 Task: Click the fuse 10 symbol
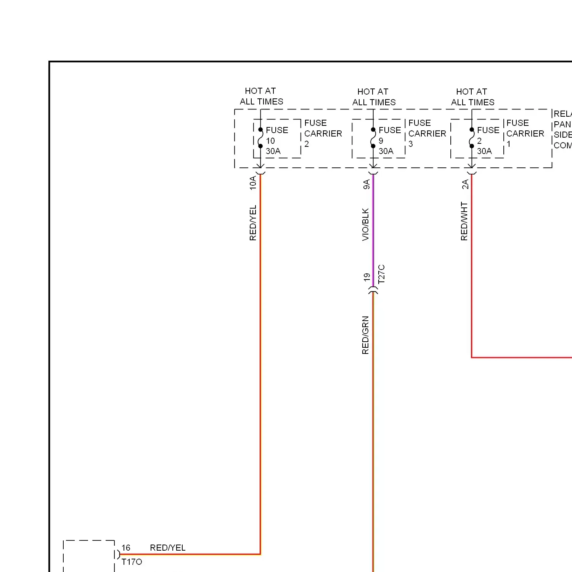click(260, 138)
